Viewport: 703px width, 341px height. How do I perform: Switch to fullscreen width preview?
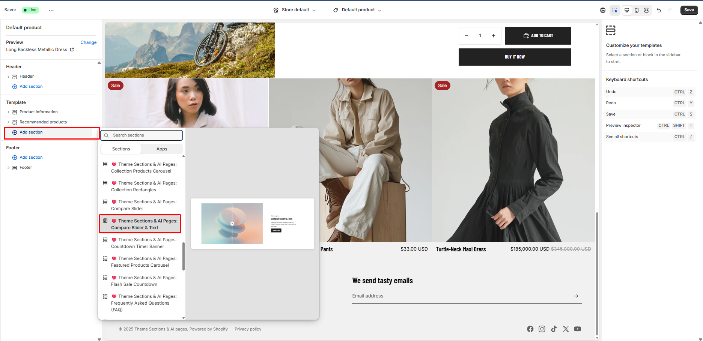coord(646,10)
